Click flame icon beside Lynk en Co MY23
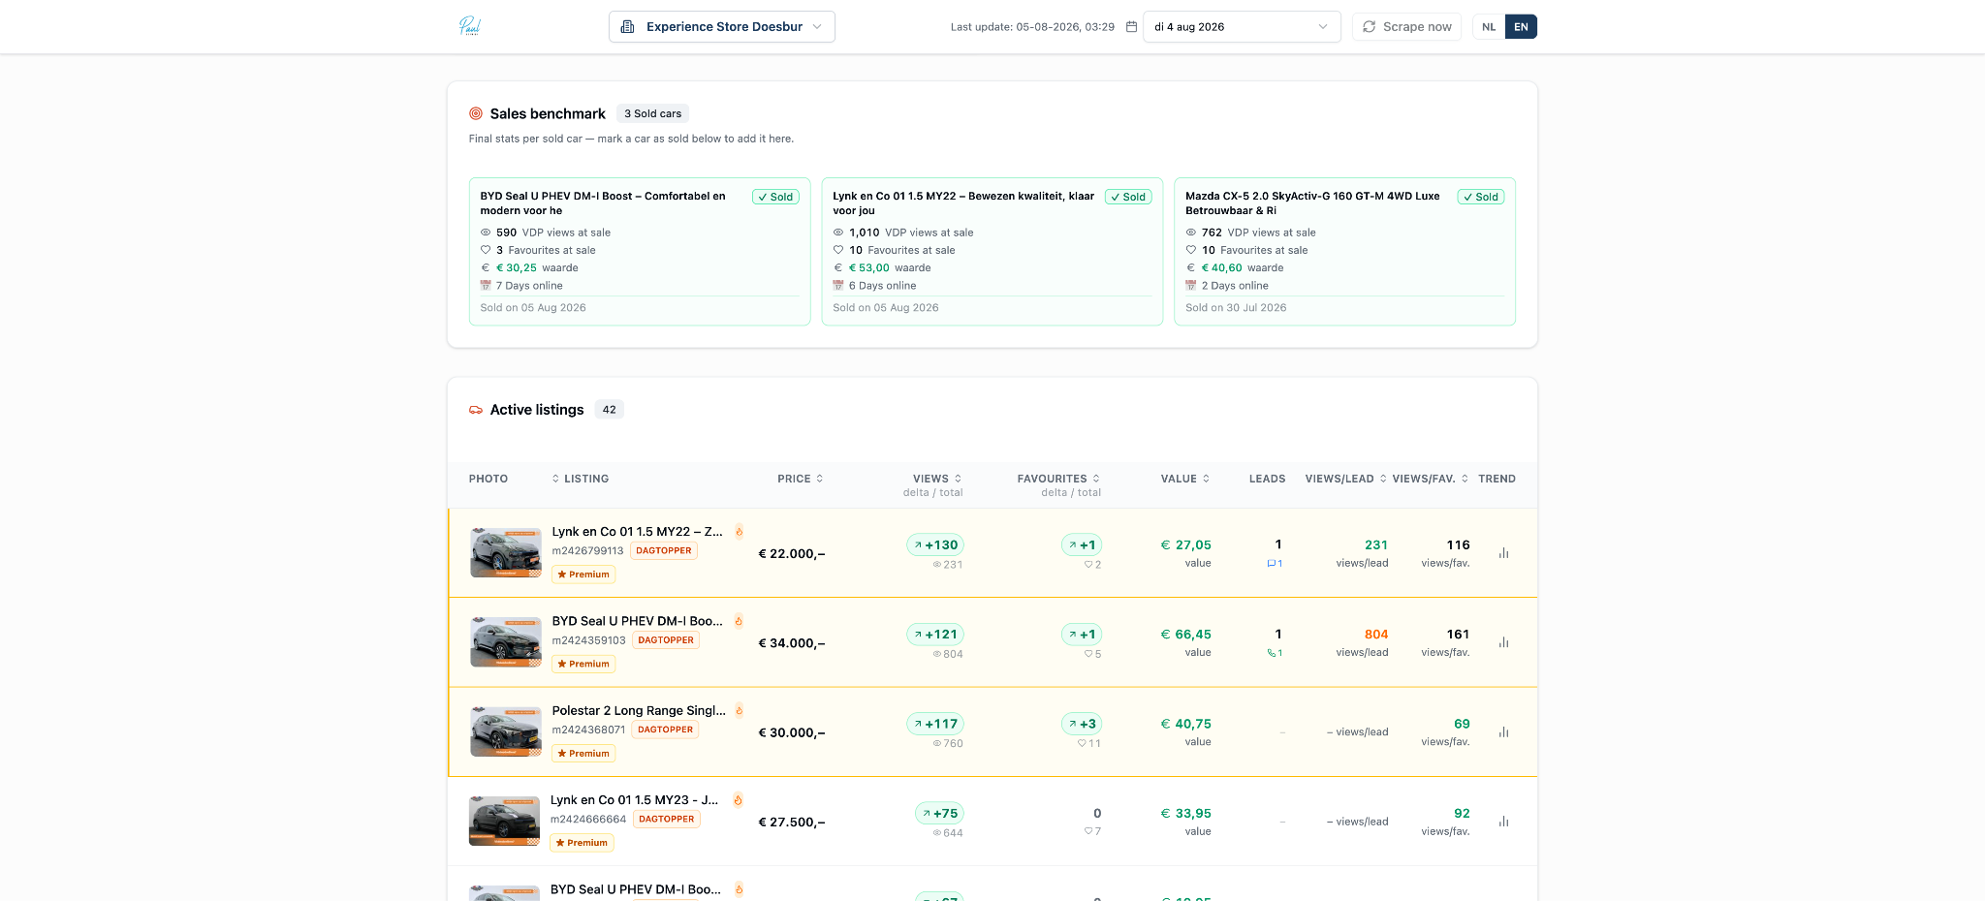 point(738,800)
